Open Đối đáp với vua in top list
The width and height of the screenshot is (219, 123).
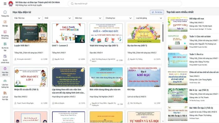tap(197, 18)
